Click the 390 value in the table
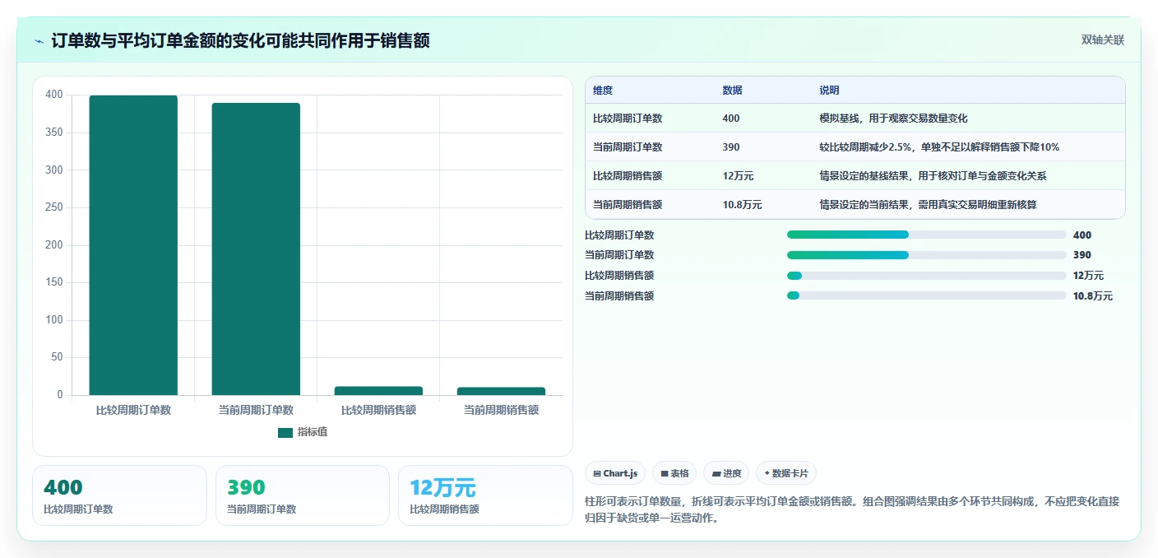The height and width of the screenshot is (558, 1158). pyautogui.click(x=731, y=147)
